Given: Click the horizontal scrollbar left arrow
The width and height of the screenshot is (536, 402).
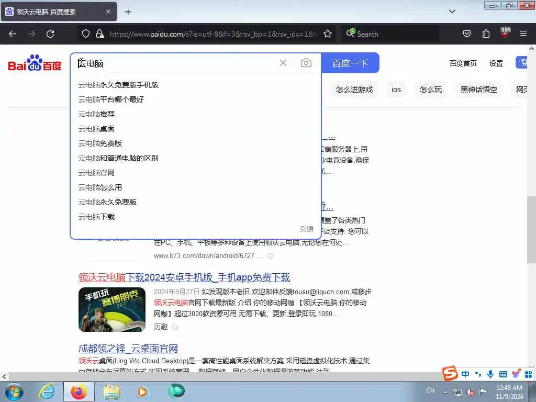Looking at the screenshot, I should (4, 376).
